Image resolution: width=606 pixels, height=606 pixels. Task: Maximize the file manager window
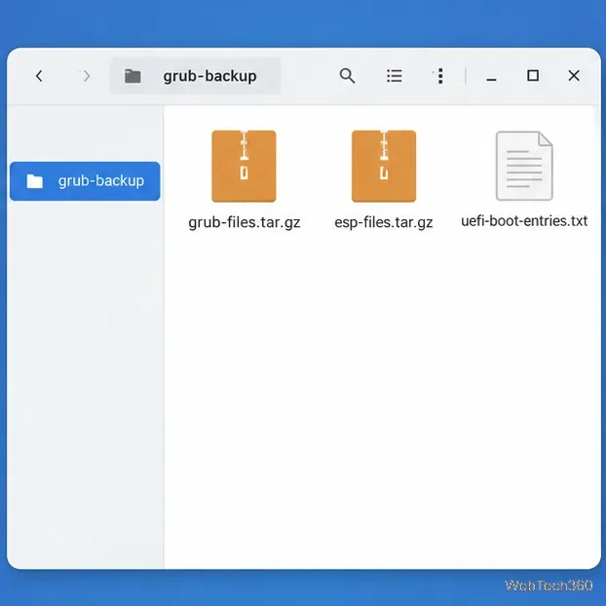click(533, 75)
